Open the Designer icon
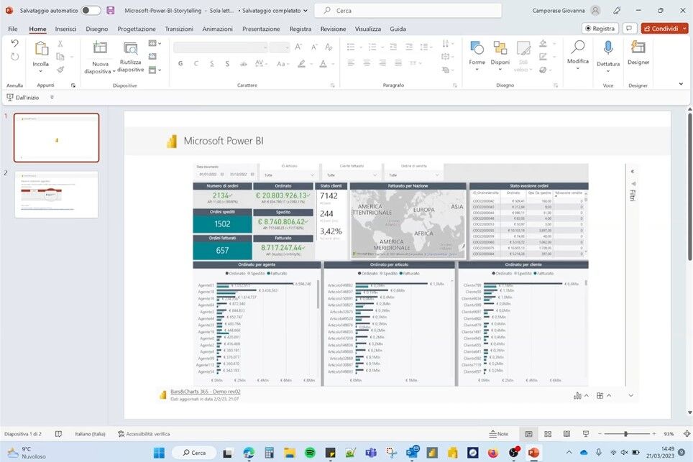This screenshot has height=462, width=693. click(638, 47)
